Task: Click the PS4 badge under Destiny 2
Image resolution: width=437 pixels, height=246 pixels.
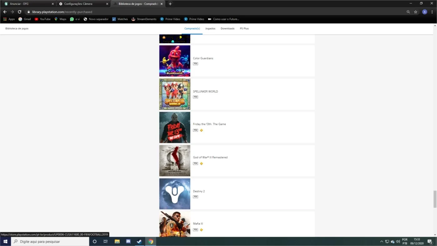Action: click(195, 197)
